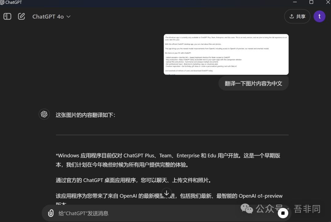Click the response line 这张图片的内容翻译如下
Image resolution: width=331 pixels, height=222 pixels.
point(86,115)
